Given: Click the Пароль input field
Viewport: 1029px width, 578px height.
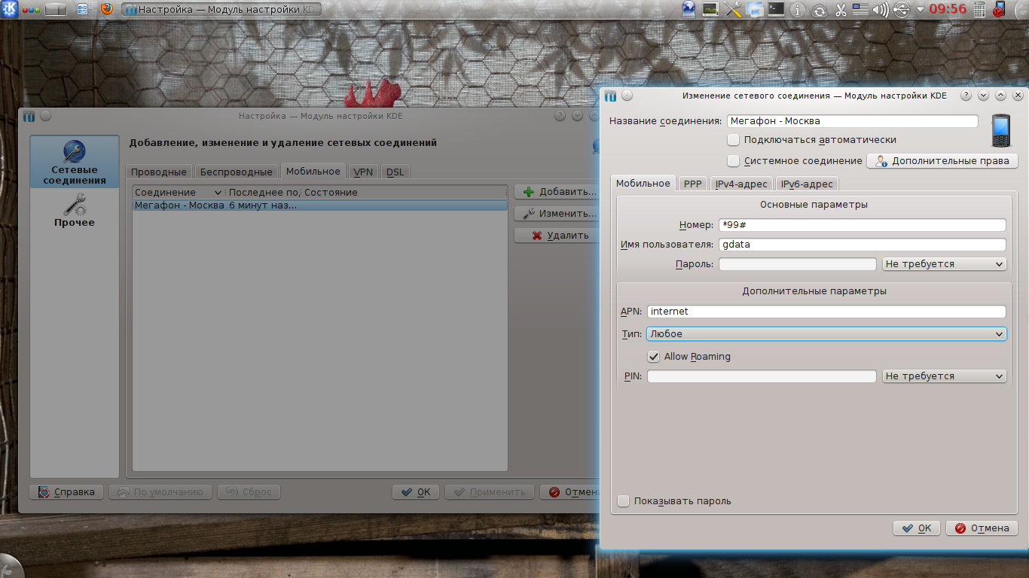Looking at the screenshot, I should (798, 264).
